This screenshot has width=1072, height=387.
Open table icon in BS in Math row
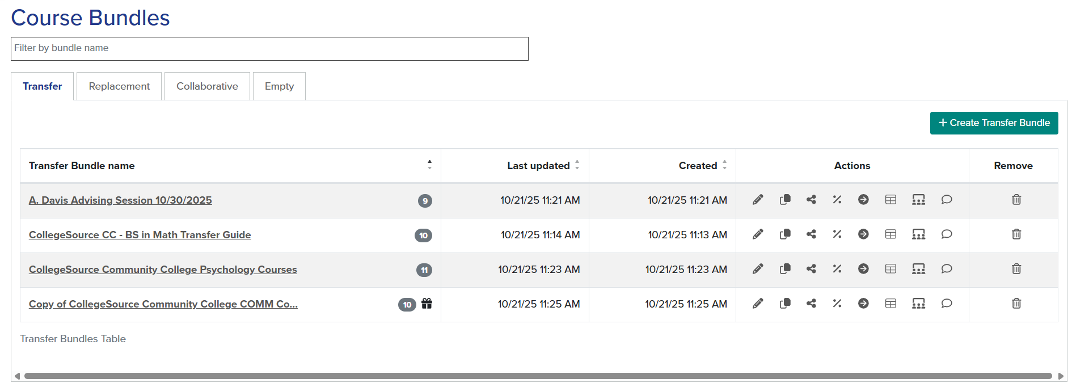pos(890,234)
